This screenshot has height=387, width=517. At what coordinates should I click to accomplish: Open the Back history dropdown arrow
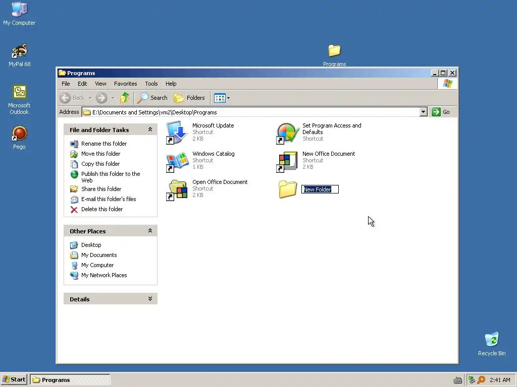pos(90,98)
